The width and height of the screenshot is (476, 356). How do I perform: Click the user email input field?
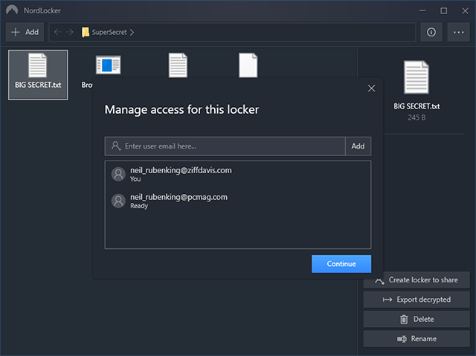pos(225,146)
